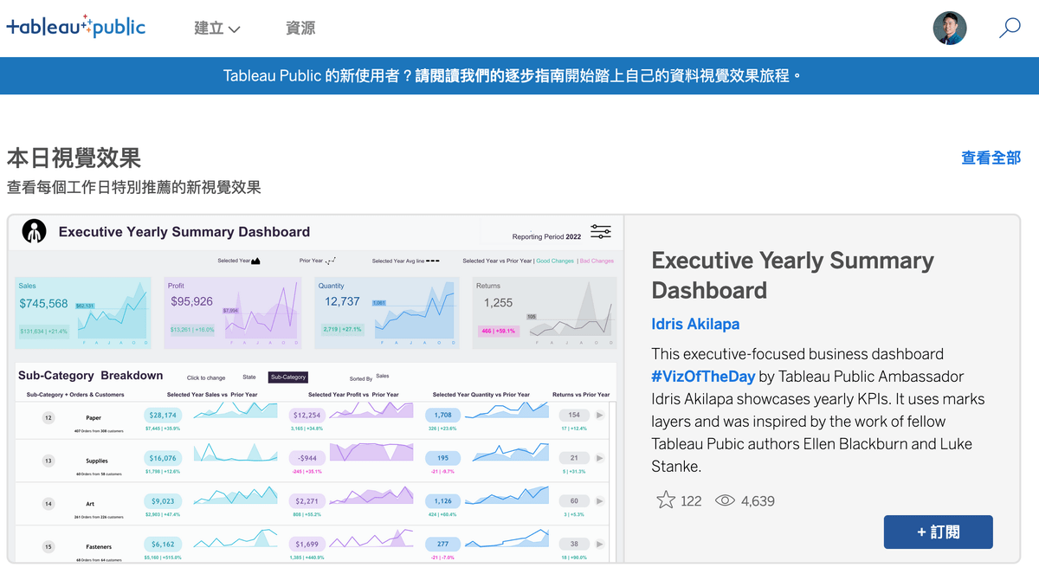Viewport: 1039px width, 574px height.
Task: Click the Fasteners row label
Action: coord(99,546)
